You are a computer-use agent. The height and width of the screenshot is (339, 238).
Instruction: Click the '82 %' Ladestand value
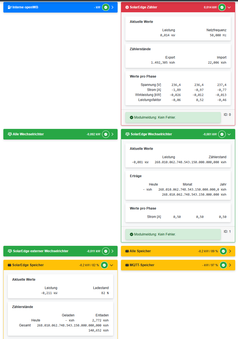pos(105,293)
